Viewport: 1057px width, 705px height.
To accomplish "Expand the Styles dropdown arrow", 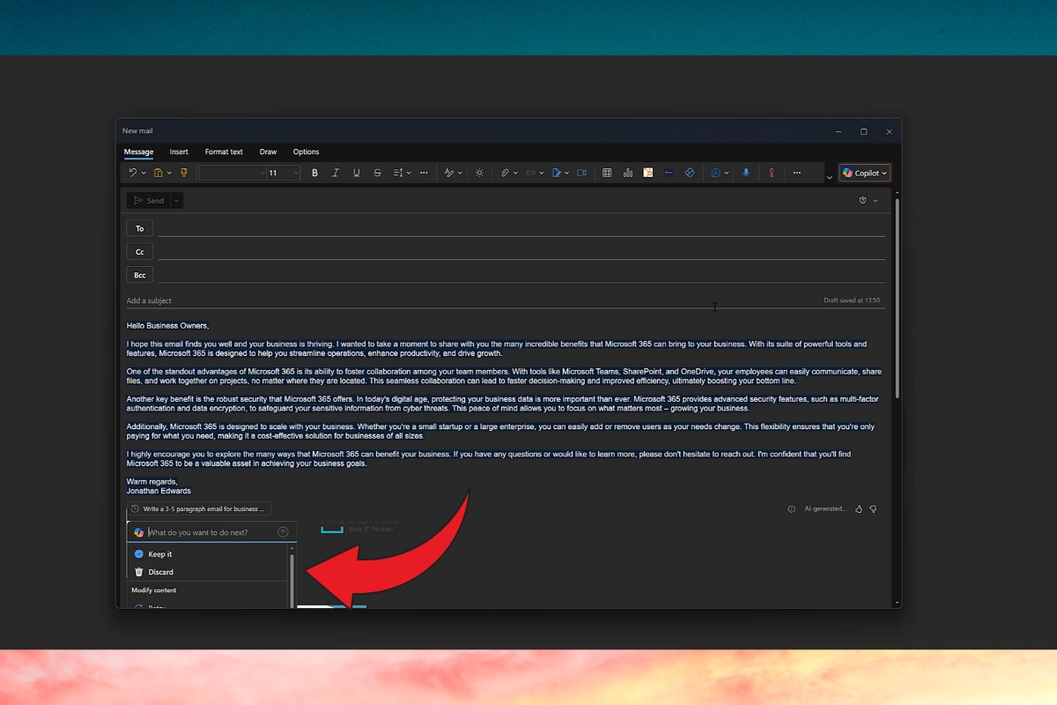I will click(x=460, y=173).
